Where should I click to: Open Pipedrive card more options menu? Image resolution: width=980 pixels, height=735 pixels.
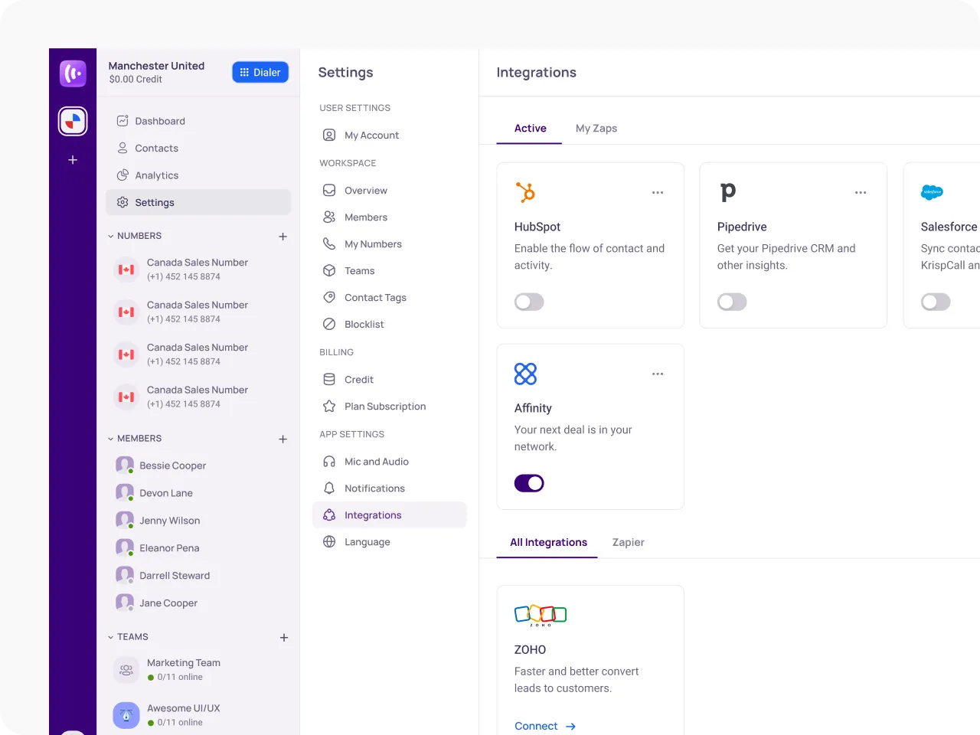[x=861, y=193]
